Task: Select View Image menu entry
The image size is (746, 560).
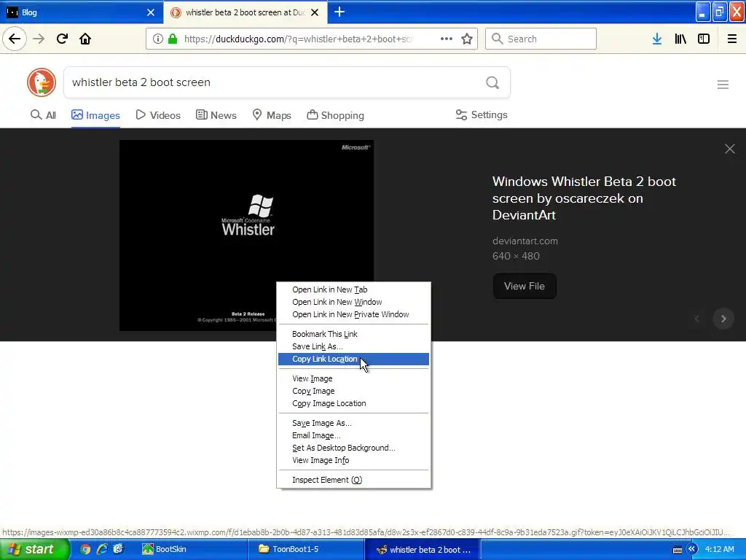Action: click(x=353, y=378)
